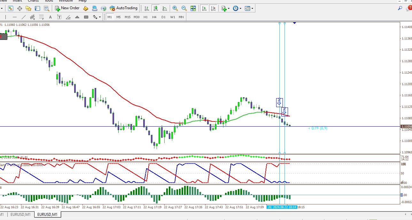This screenshot has width=412, height=220.
Task: Select the triangle shape tool
Action: coord(77,17)
